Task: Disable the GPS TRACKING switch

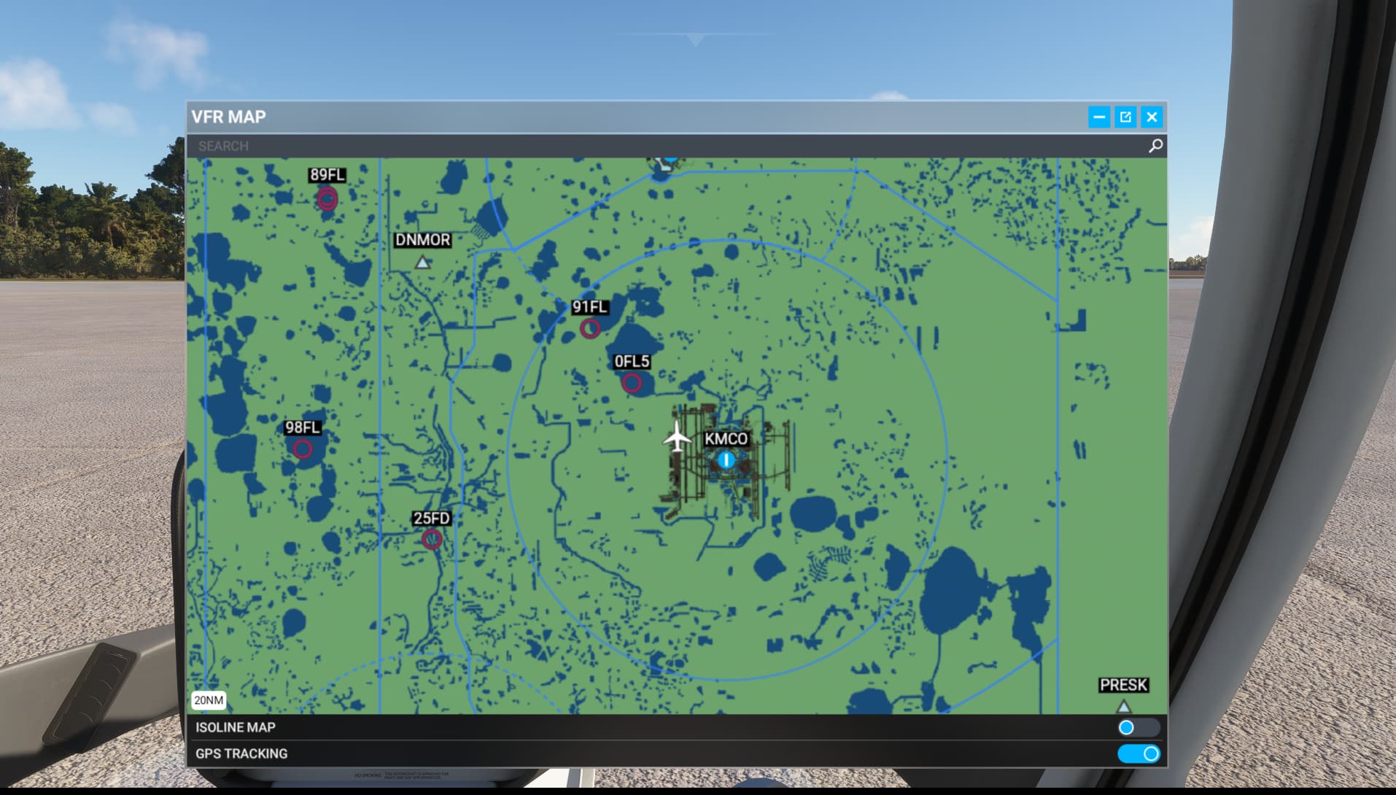Action: 1138,753
